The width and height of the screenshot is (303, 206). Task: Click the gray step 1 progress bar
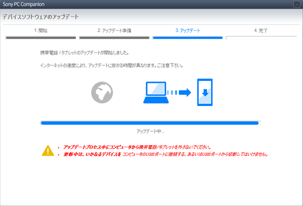pos(41,38)
